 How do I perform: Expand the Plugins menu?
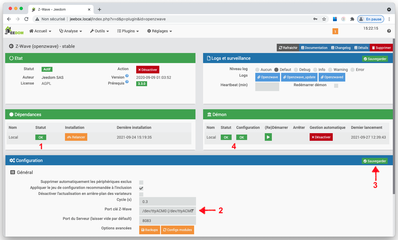pyautogui.click(x=128, y=31)
